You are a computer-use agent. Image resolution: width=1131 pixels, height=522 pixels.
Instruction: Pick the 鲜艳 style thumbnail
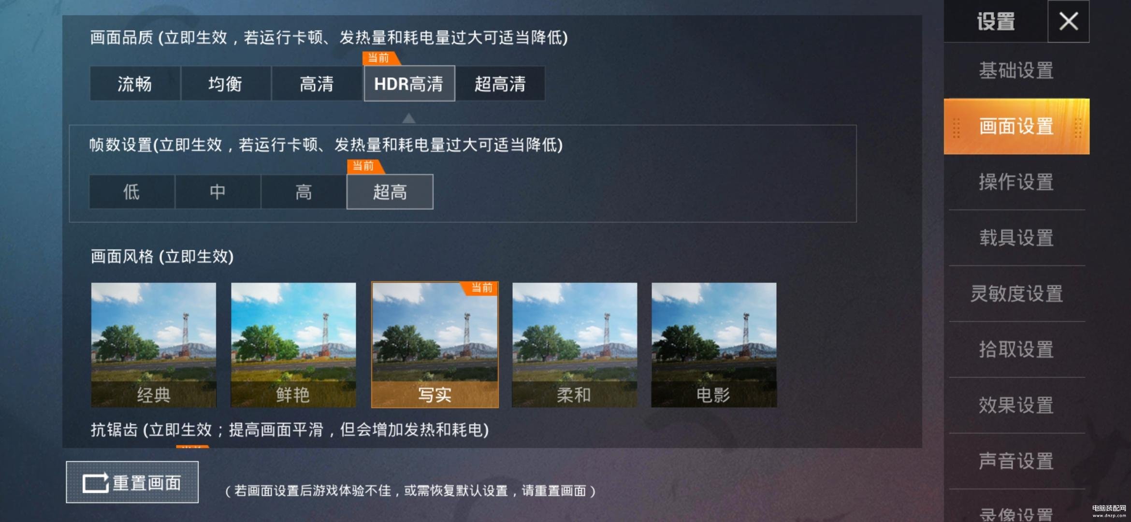(x=293, y=345)
